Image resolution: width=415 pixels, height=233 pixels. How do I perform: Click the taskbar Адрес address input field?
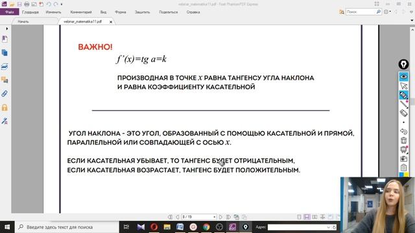point(296,227)
